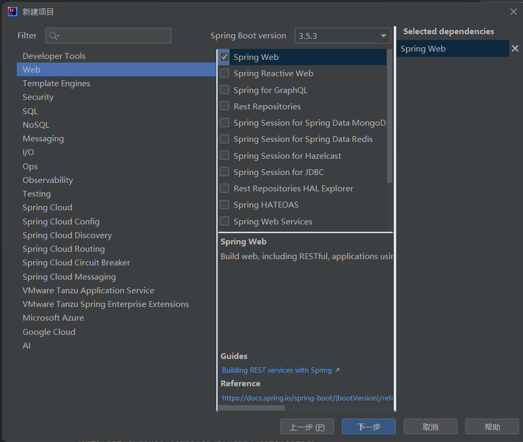Select Spring Cloud Discovery category
This screenshot has width=523, height=442.
(x=117, y=235)
